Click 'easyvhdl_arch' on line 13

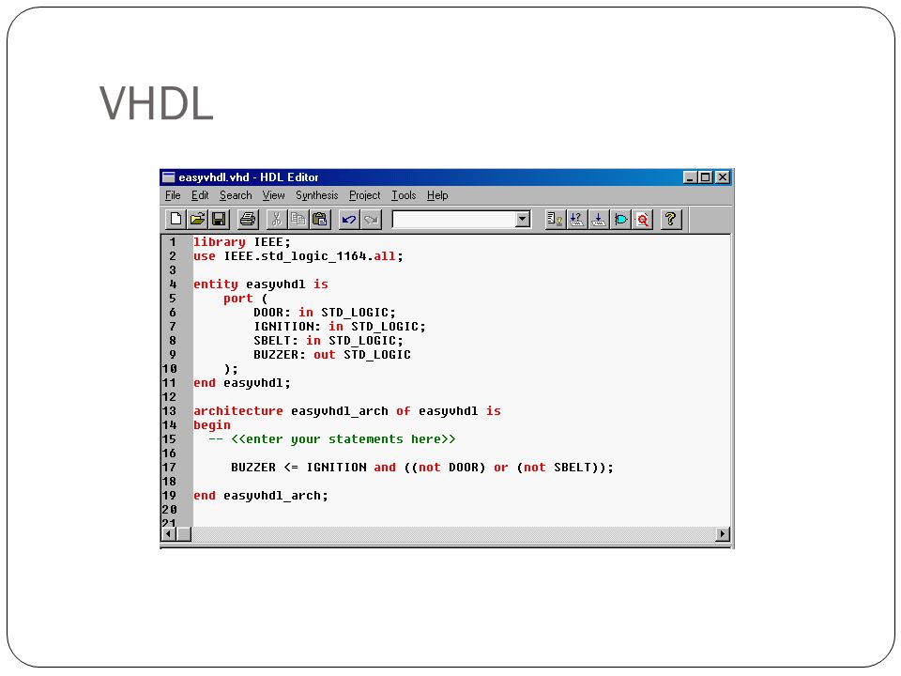[340, 411]
